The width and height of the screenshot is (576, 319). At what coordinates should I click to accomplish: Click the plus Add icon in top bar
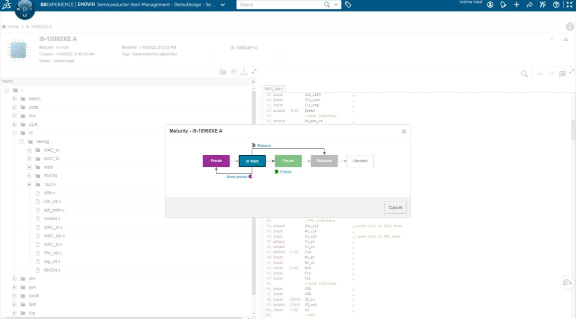[x=516, y=4]
